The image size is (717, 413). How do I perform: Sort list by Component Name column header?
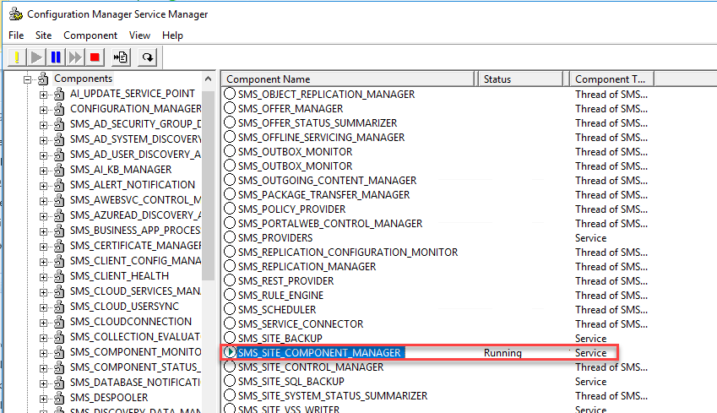click(347, 79)
